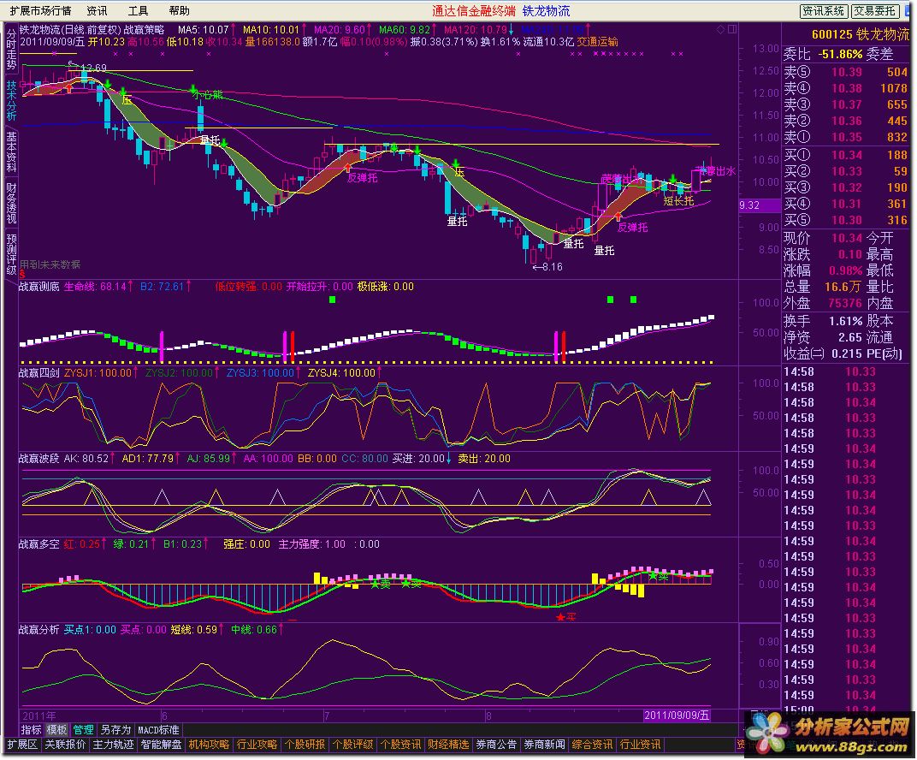917x760 pixels.
Task: Click the 换手 1.61% value
Action: pos(845,321)
